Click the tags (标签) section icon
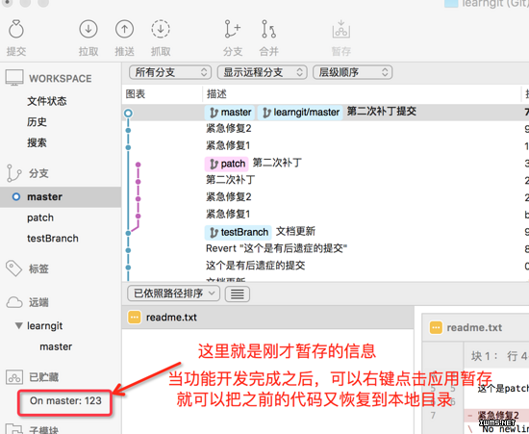 [13, 268]
